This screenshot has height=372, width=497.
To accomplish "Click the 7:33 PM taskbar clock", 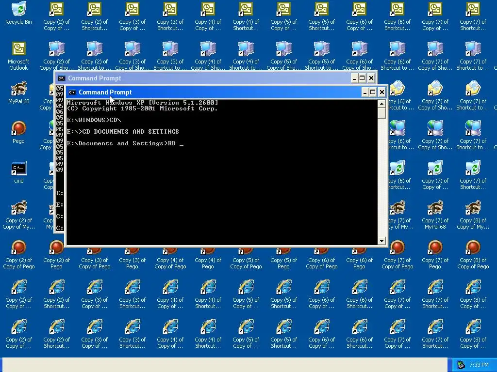I will (x=479, y=365).
